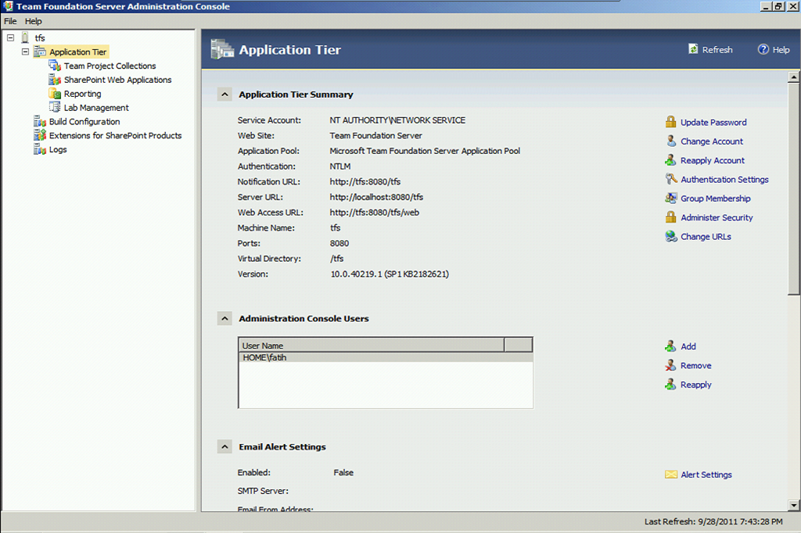Collapse the Application Tier tree node
Viewport: 801px width, 533px height.
pos(25,52)
